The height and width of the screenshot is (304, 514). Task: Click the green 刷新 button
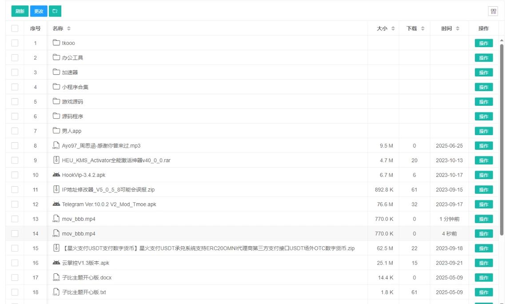[x=20, y=11]
